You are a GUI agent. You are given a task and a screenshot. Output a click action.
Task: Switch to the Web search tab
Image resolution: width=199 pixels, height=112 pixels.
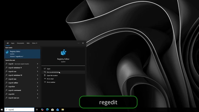28,43
